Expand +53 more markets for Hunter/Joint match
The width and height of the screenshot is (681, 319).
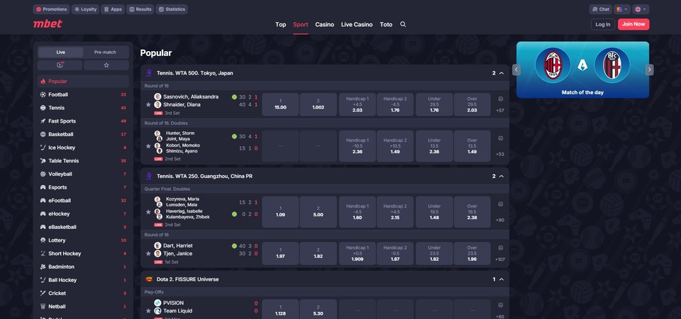[x=500, y=154]
